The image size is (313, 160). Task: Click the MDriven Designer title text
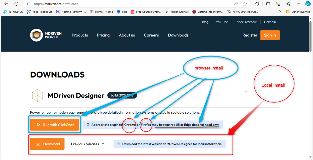(76, 96)
